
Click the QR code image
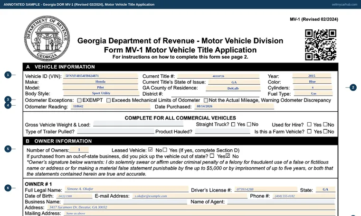click(321, 45)
